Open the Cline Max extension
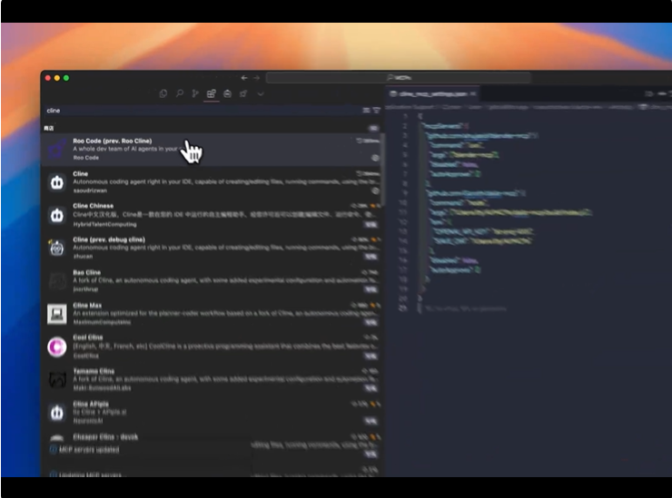 coord(212,314)
